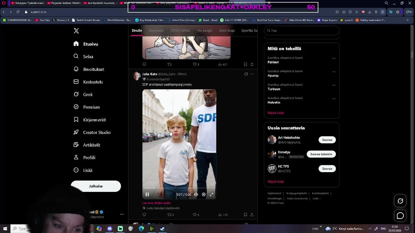The image size is (415, 233).
Task: Switch to The jungle tab
Action: point(205,30)
